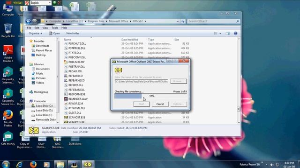Open the File menu

pos(29,28)
